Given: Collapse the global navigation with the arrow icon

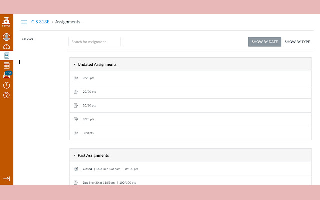Looking at the screenshot, I should pos(6,179).
